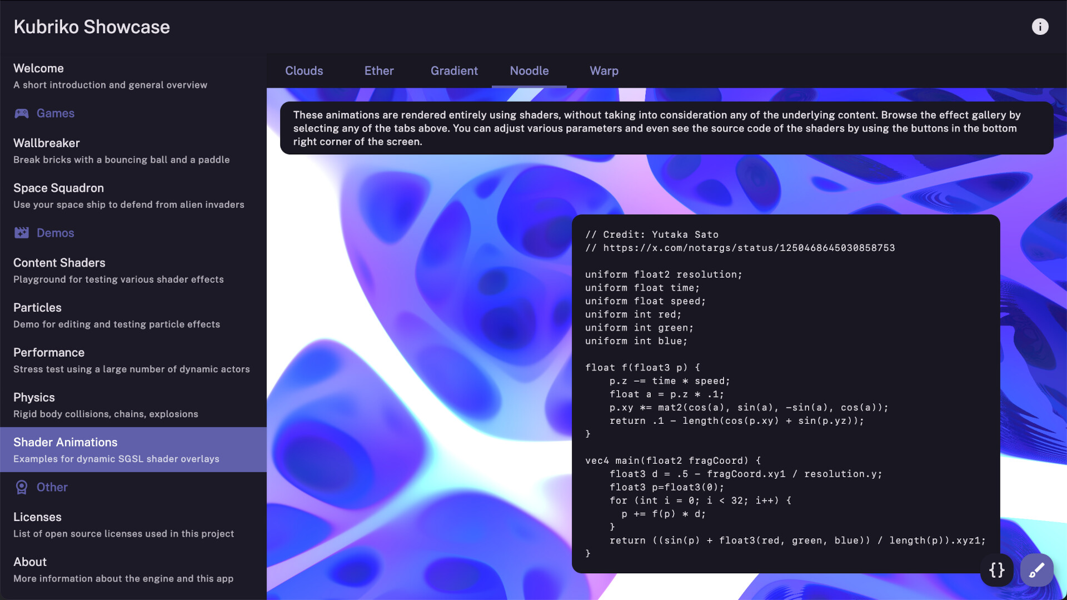
Task: Select the Noodle tab
Action: point(529,71)
